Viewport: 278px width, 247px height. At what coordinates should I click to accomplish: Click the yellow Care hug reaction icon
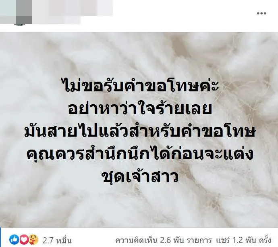pyautogui.click(x=33, y=240)
